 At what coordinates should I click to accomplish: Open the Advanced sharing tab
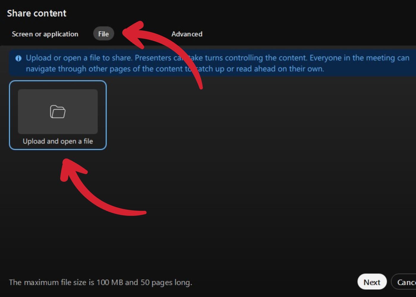click(x=187, y=34)
